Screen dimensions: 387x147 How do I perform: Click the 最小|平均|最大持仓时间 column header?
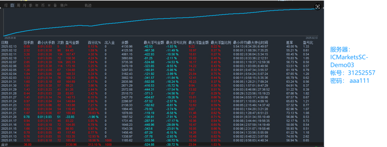tap(251, 42)
